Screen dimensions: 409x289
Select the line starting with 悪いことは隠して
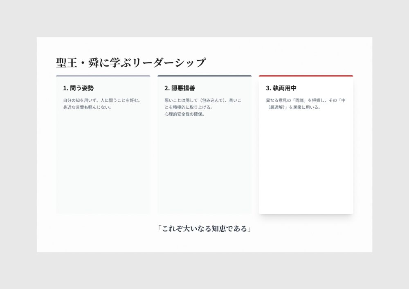click(203, 100)
